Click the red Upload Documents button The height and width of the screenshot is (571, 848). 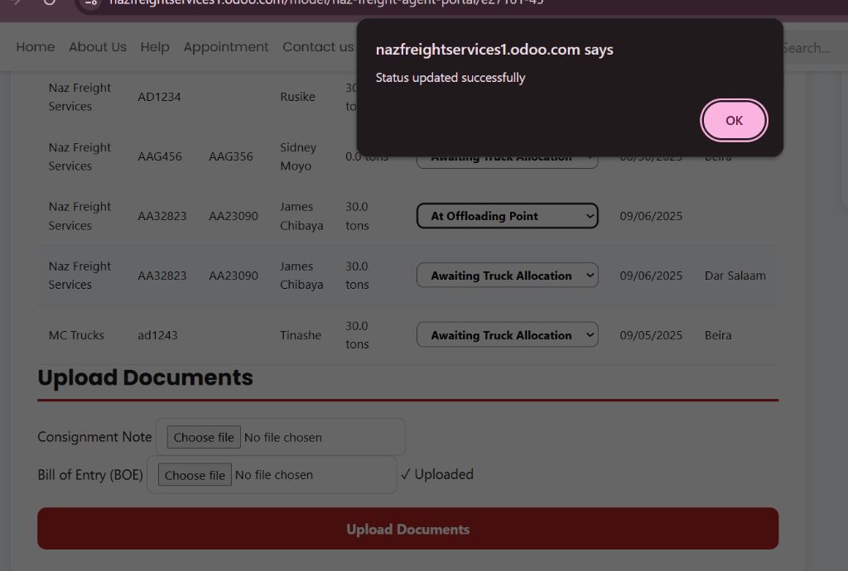tap(407, 529)
